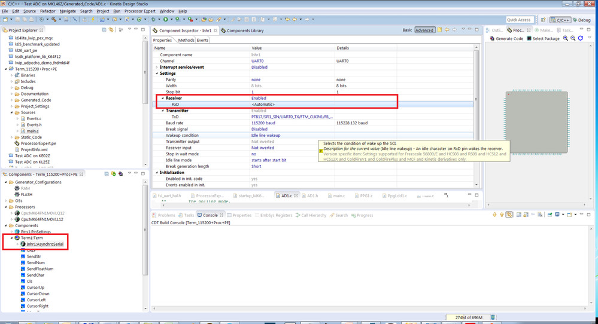Viewport: 598px width, 324px height.
Task: Collapse the Initialization property group
Action: 157,173
